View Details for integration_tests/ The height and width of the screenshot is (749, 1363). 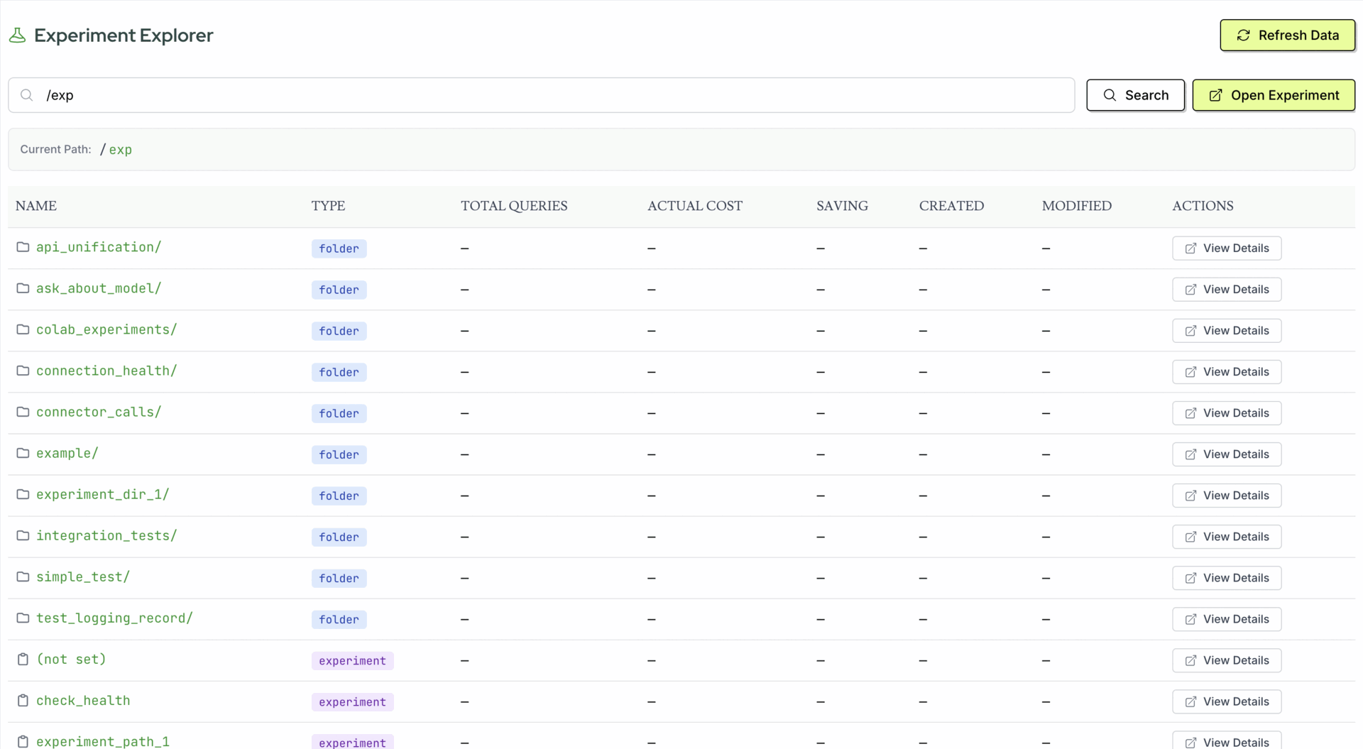pos(1227,537)
